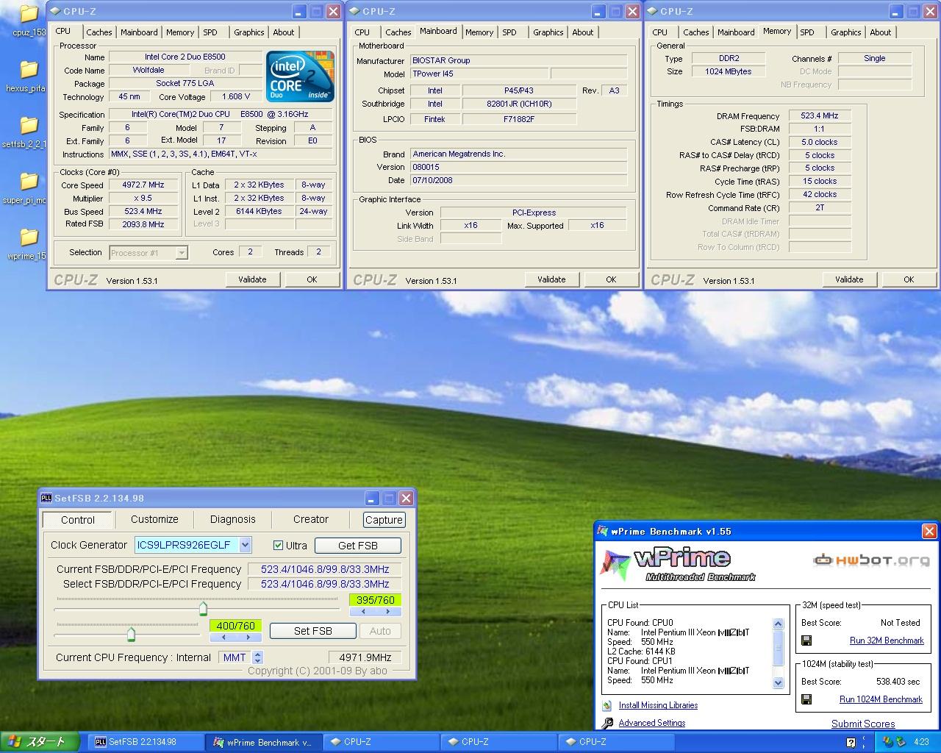This screenshot has width=941, height=753.
Task: Click the Set FSB button
Action: (313, 631)
